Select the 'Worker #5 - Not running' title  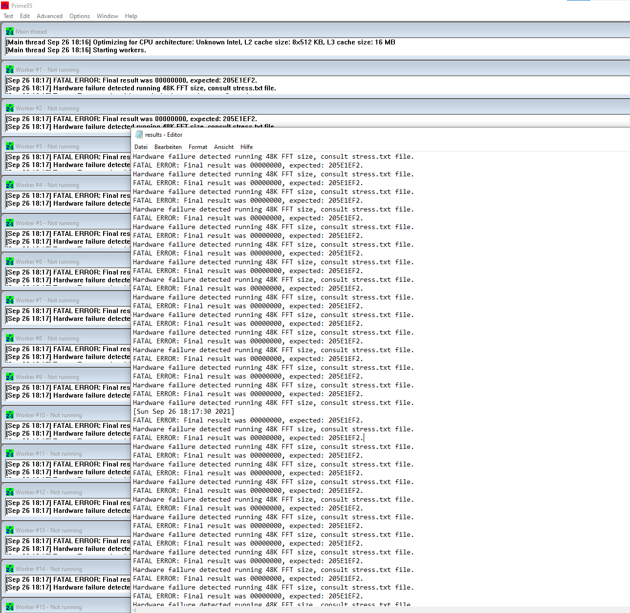[47, 223]
